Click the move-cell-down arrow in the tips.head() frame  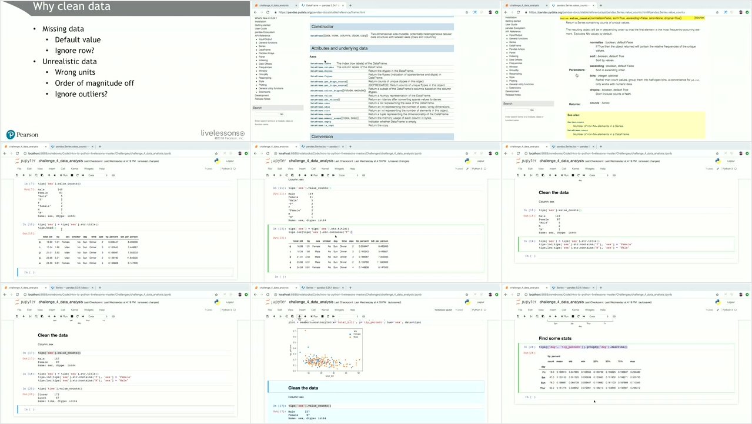click(x=55, y=175)
